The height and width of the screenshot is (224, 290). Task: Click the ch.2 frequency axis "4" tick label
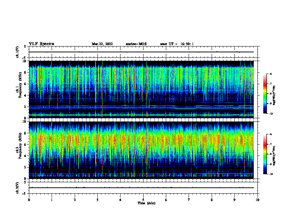click(26, 156)
